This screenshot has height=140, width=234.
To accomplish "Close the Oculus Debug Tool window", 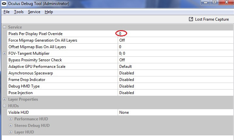I will click(x=226, y=2).
